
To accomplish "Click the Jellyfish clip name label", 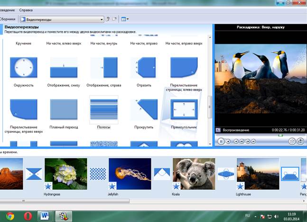I will point(113,194).
